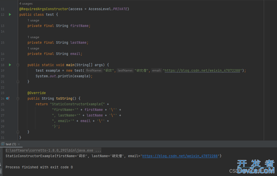This screenshot has height=176, width=277.
Task: Click the toString method name
Action: point(64,98)
